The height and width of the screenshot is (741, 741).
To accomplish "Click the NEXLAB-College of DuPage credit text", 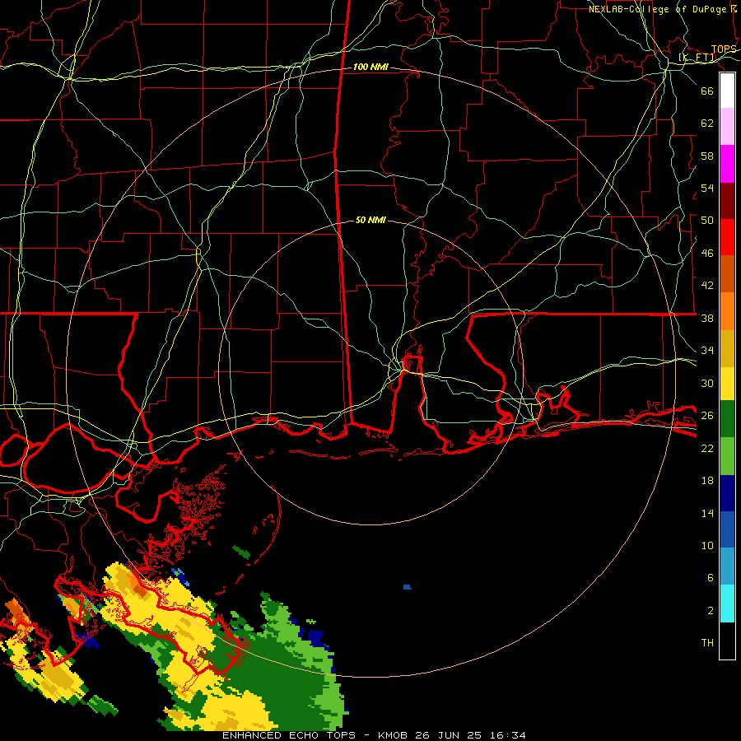I will 663,9.
